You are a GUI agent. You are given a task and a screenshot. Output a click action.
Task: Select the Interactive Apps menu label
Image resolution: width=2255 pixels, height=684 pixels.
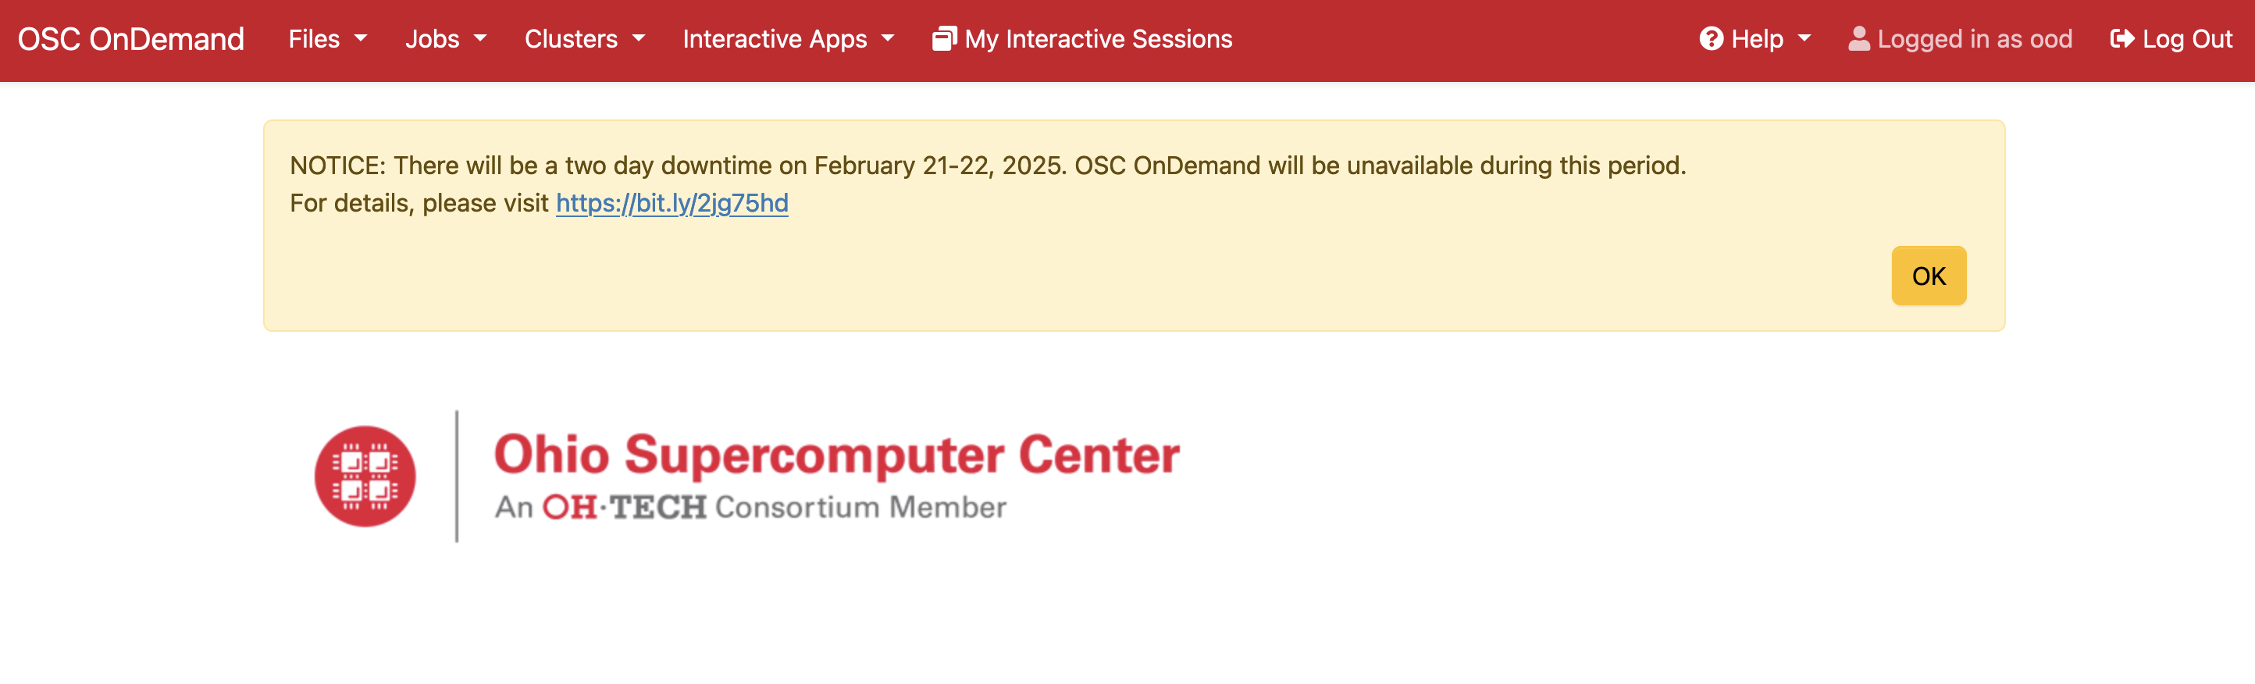point(774,39)
